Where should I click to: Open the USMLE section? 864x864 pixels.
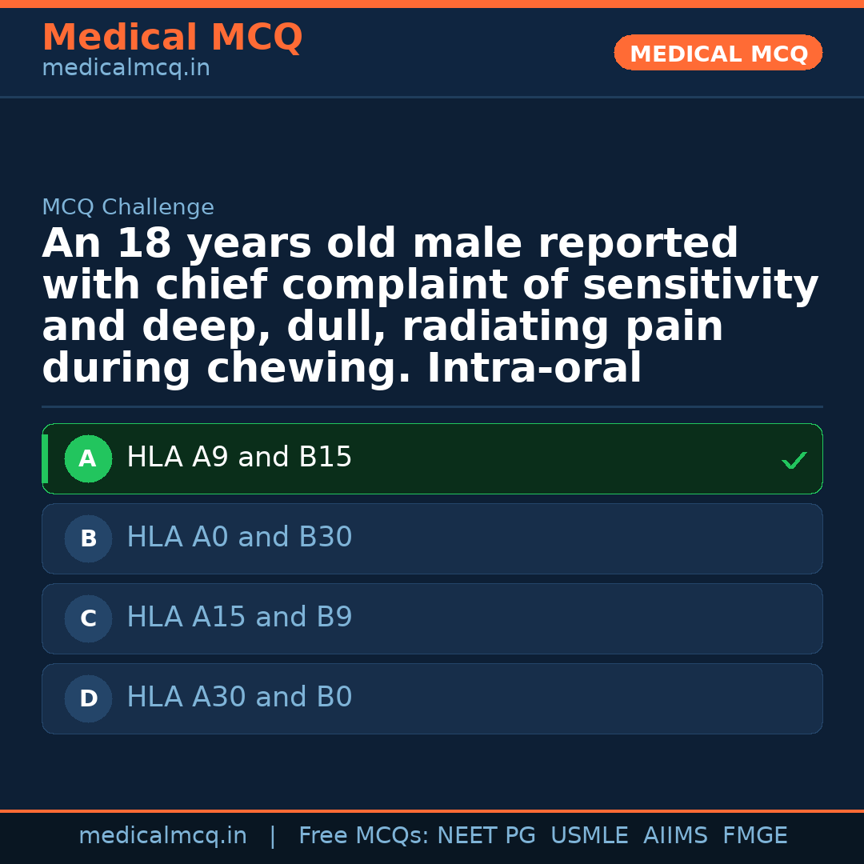(590, 835)
